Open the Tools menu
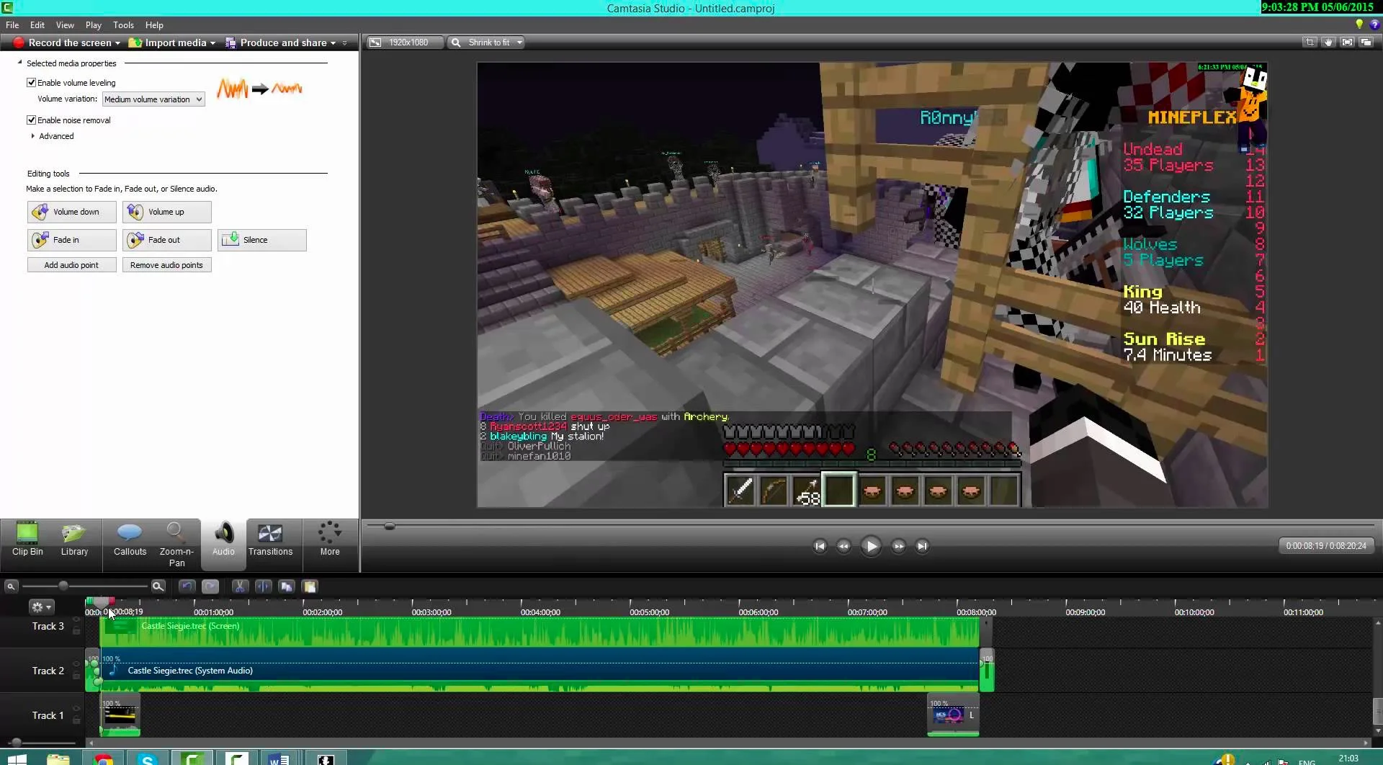The image size is (1383, 765). click(x=123, y=24)
